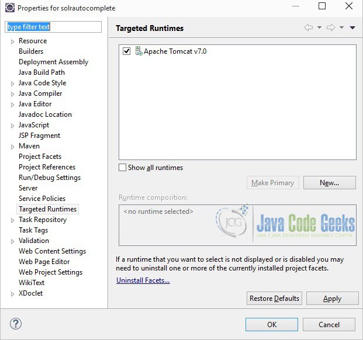This screenshot has height=340, width=363.
Task: Expand the Java Code Style node
Action: 12,84
